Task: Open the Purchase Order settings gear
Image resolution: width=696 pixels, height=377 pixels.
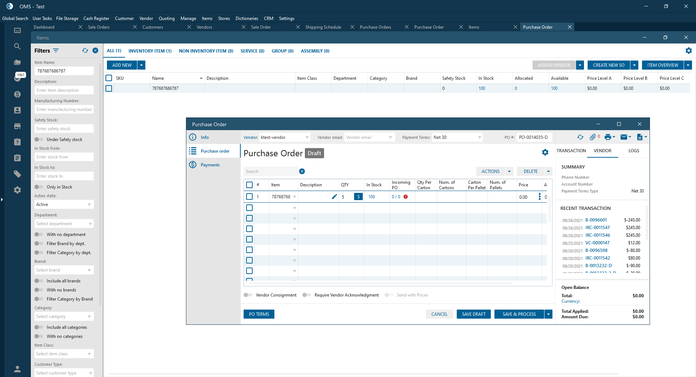Action: (x=545, y=153)
